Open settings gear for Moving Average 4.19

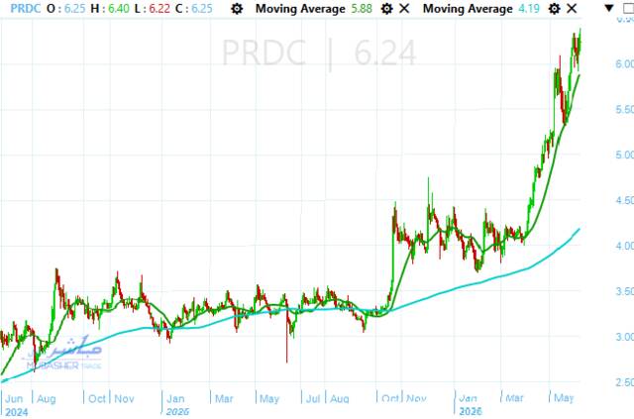click(x=555, y=9)
